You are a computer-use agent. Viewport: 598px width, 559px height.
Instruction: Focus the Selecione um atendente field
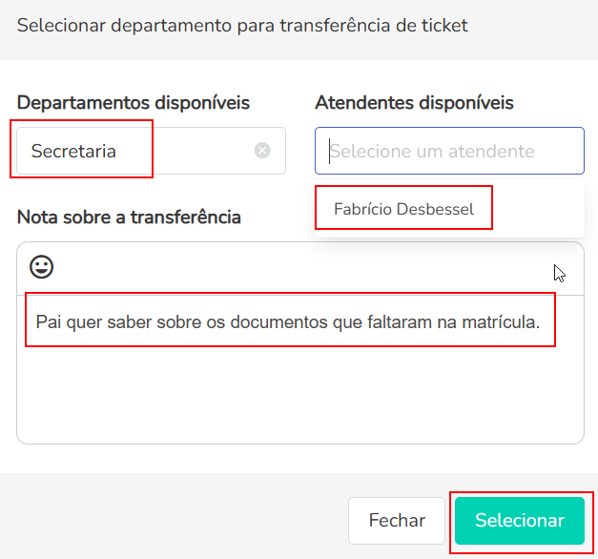(x=448, y=151)
